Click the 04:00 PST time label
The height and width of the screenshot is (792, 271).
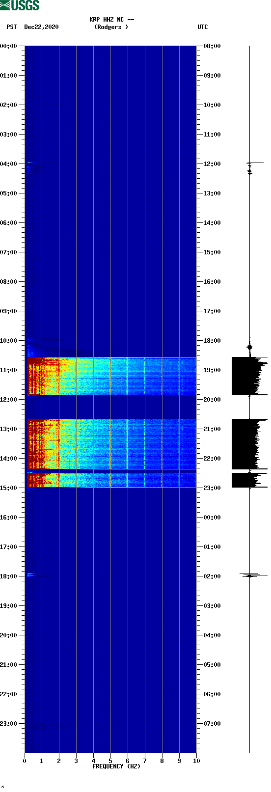point(9,164)
